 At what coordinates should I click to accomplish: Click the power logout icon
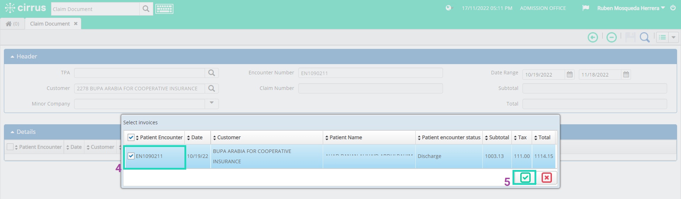coord(673,8)
